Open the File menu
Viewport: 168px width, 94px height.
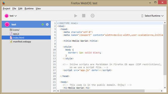(x=14, y=9)
